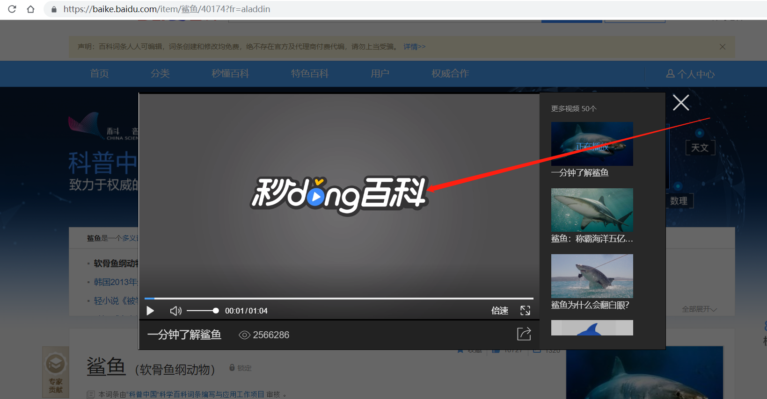Go to browser home page icon

click(30, 9)
